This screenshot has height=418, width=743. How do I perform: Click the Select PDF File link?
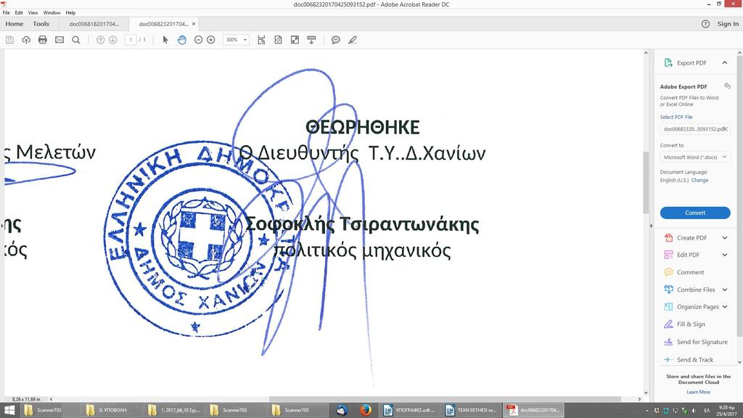tap(676, 117)
